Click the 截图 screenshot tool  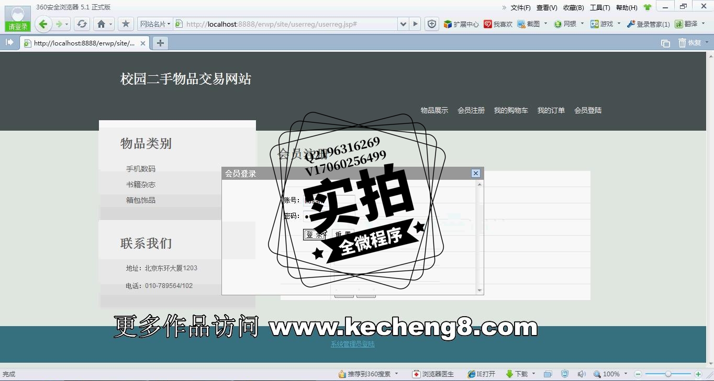tap(529, 24)
